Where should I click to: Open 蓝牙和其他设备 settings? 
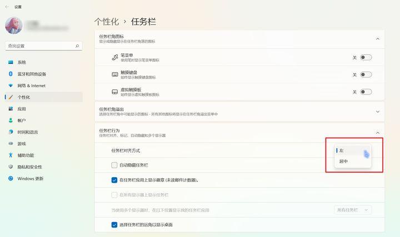[x=44, y=74]
